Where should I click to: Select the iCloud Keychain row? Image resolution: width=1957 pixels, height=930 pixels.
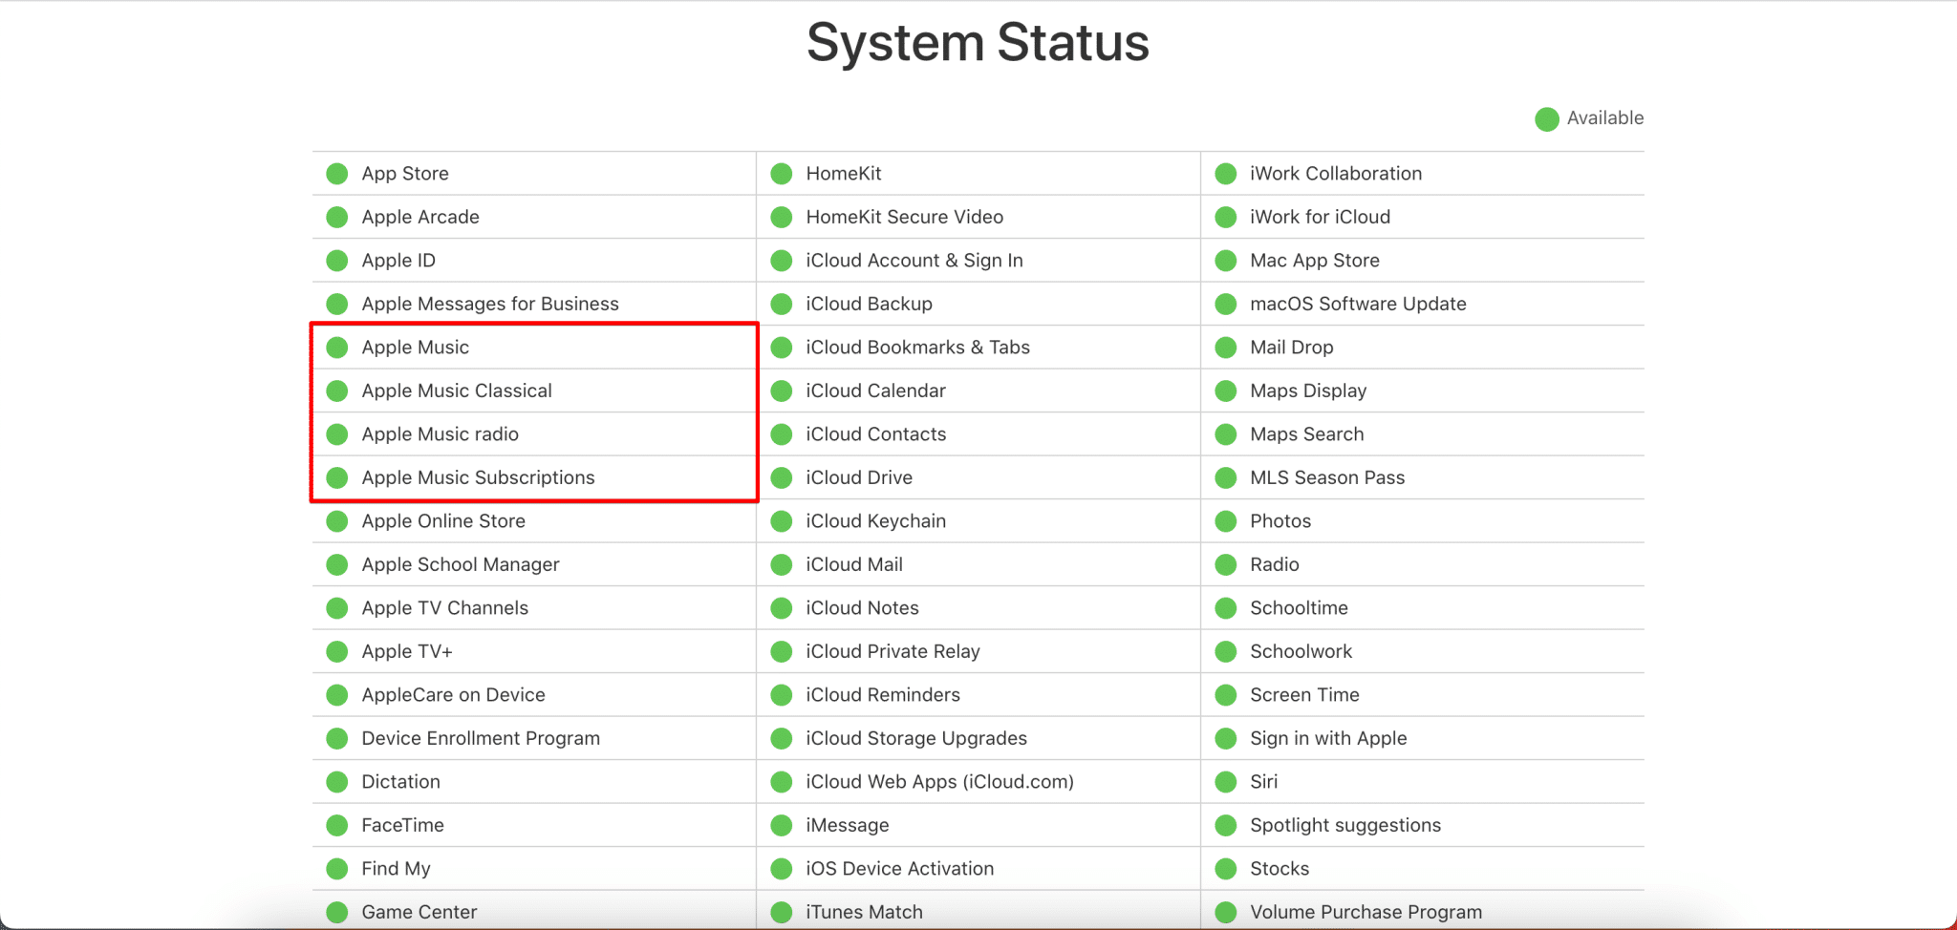coord(978,521)
